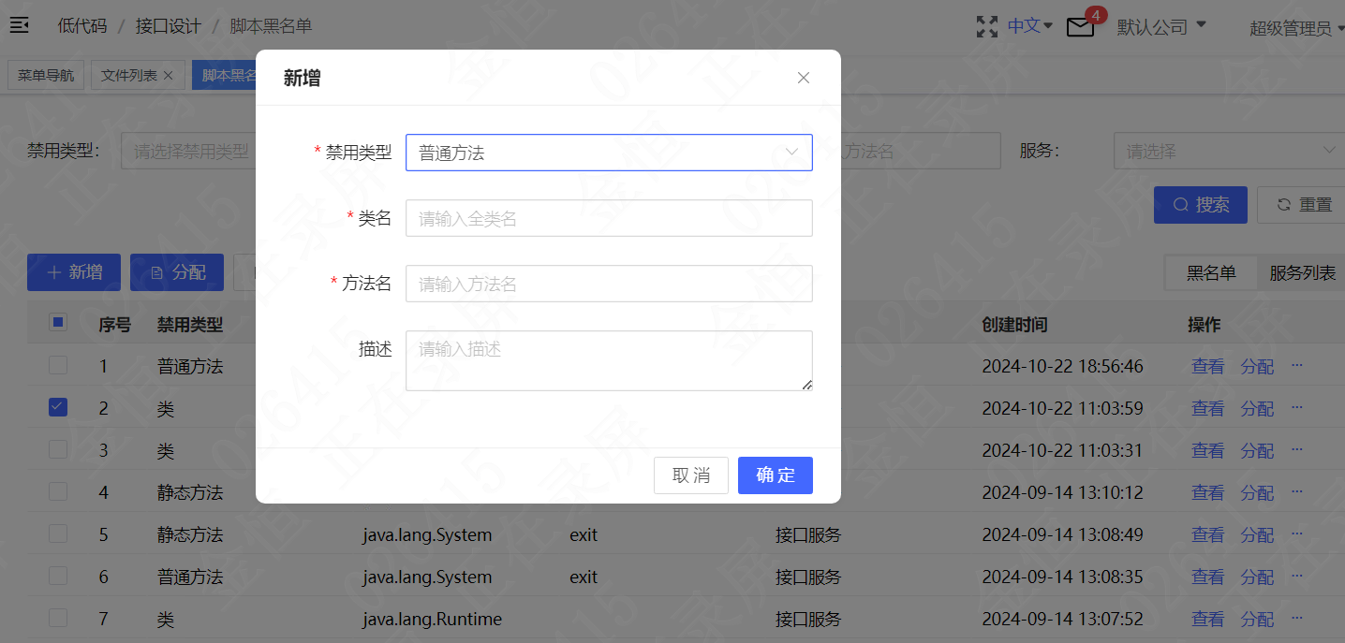Open the 禁用类型 filter select behind dialog

pos(188,151)
